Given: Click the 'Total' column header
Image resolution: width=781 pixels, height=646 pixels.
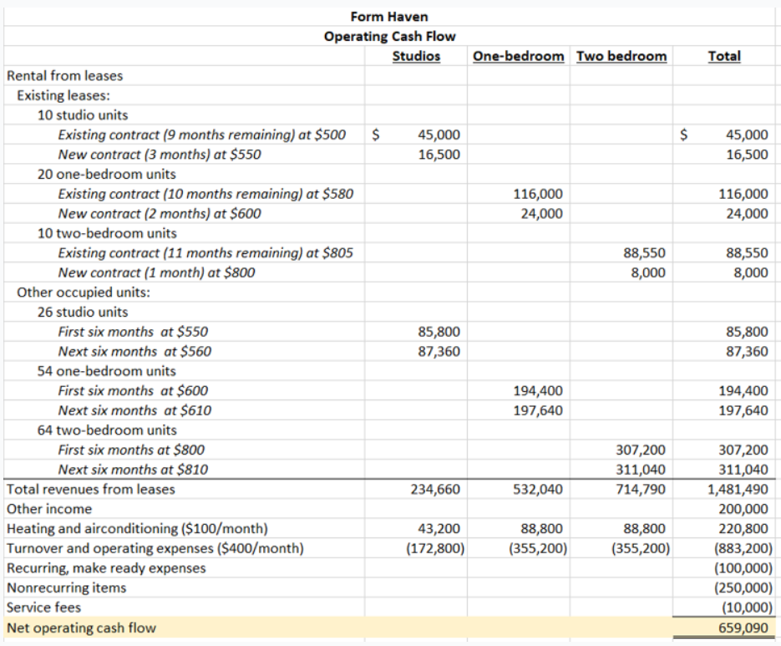Looking at the screenshot, I should pos(725,56).
